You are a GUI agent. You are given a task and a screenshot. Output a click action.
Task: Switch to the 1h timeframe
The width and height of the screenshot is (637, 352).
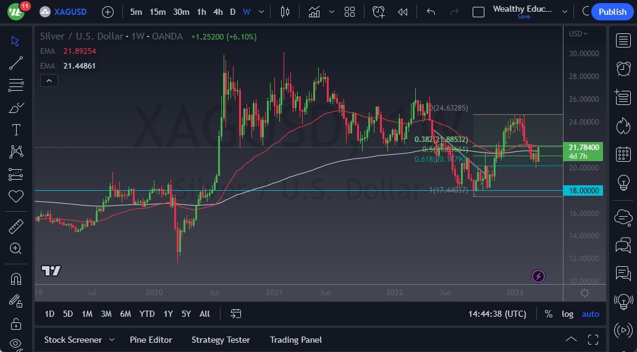pyautogui.click(x=201, y=12)
